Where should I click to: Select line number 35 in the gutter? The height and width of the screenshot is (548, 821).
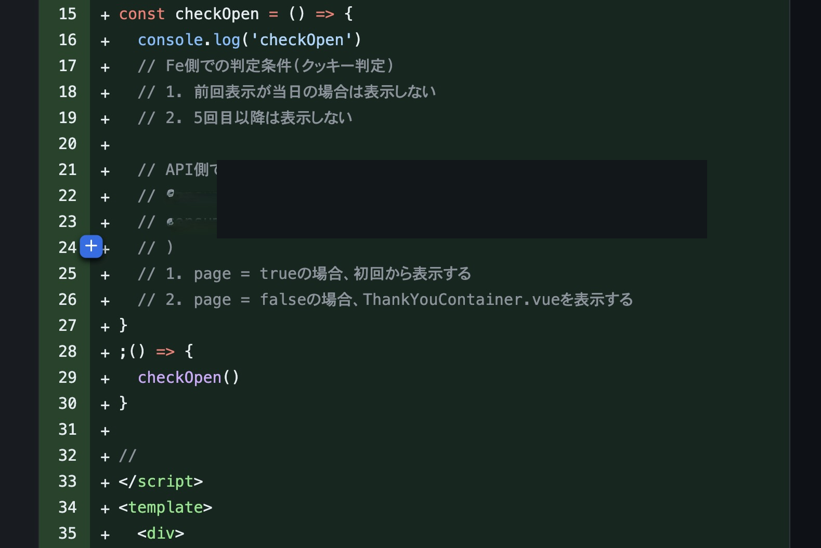point(68,533)
